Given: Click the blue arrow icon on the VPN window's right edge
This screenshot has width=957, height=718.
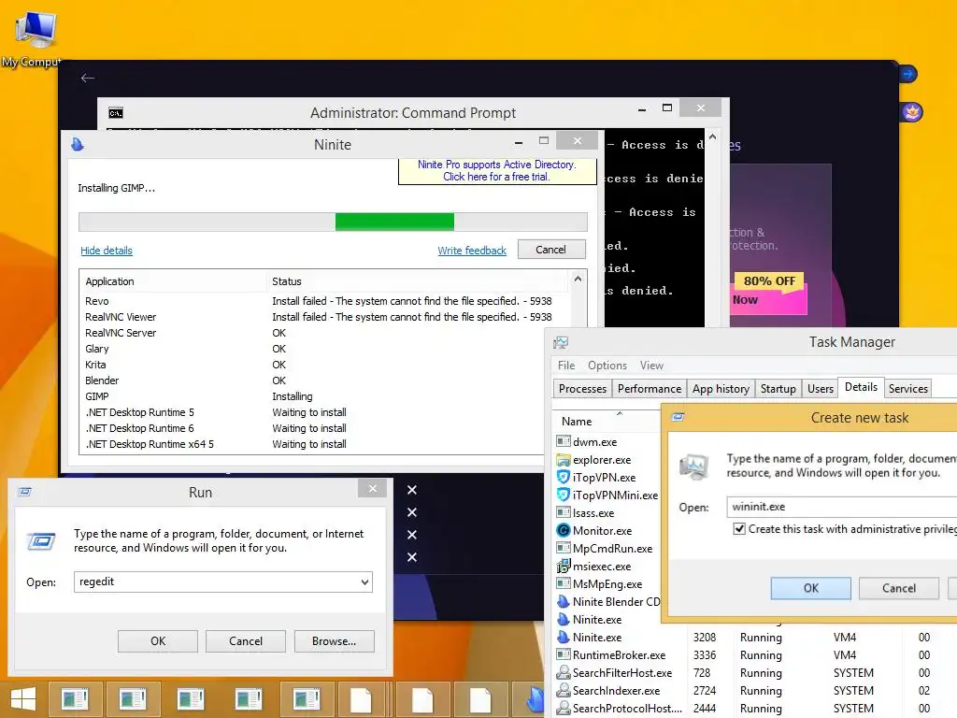Looking at the screenshot, I should 908,74.
